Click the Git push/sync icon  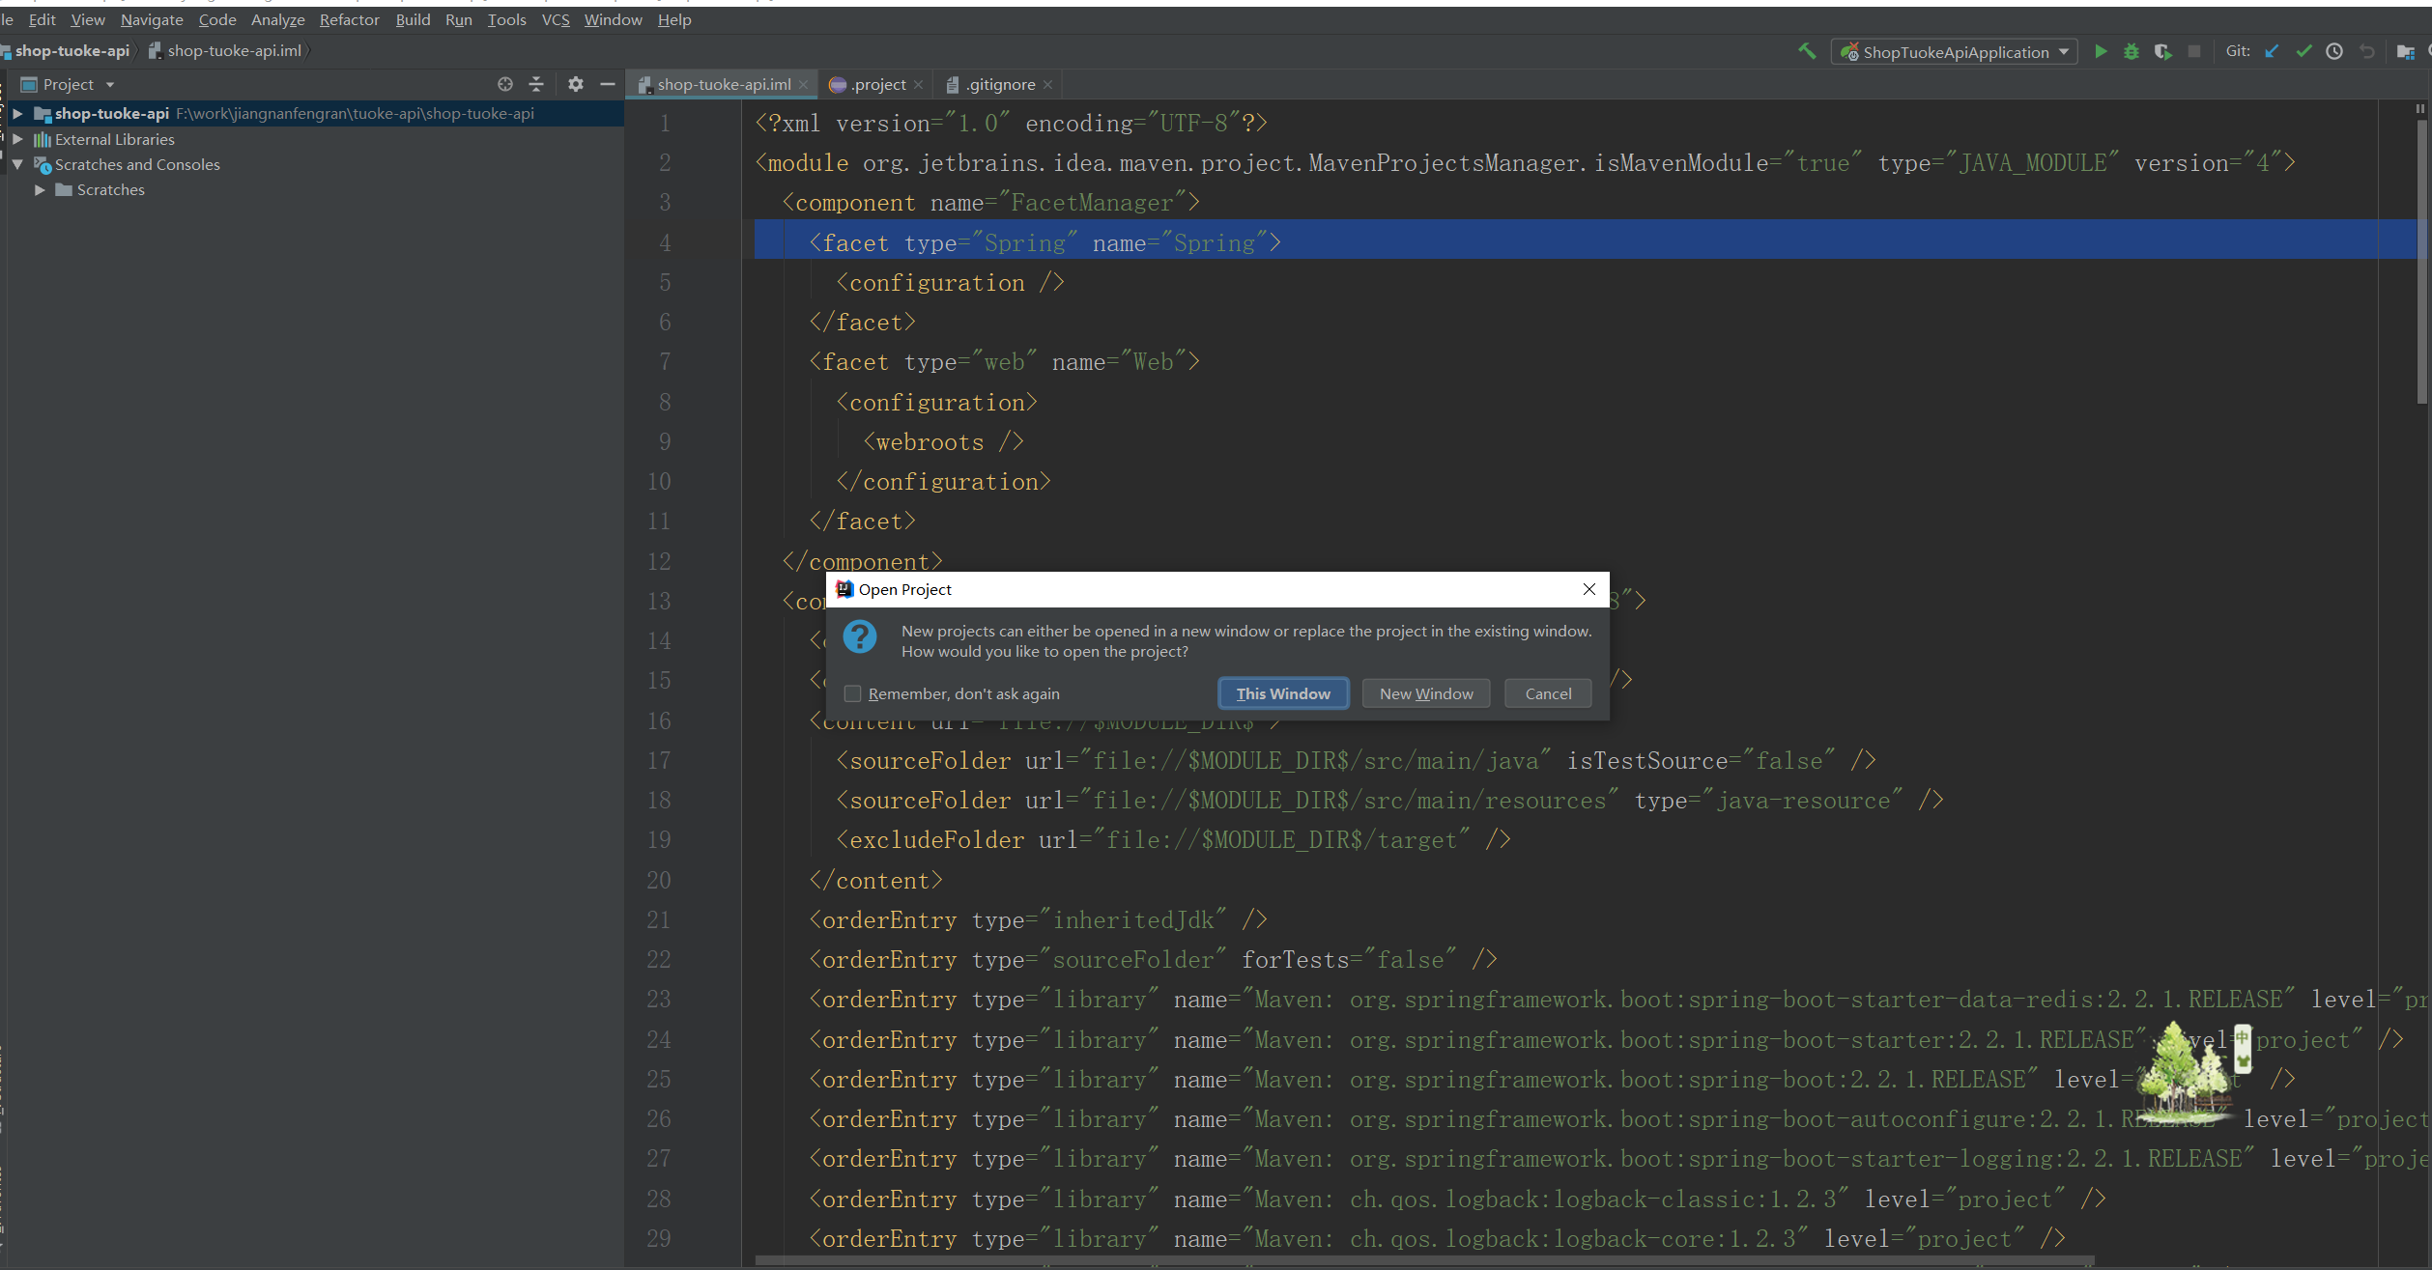(x=2275, y=53)
